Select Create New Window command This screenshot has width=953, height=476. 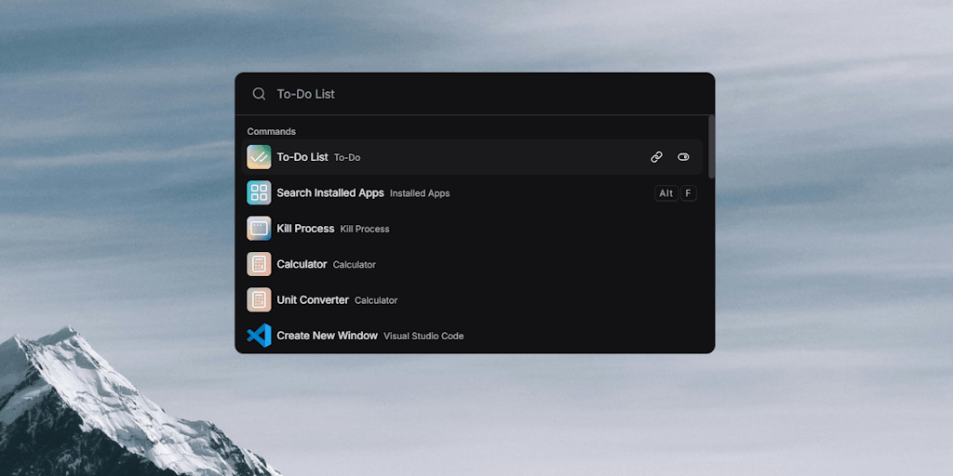point(472,336)
